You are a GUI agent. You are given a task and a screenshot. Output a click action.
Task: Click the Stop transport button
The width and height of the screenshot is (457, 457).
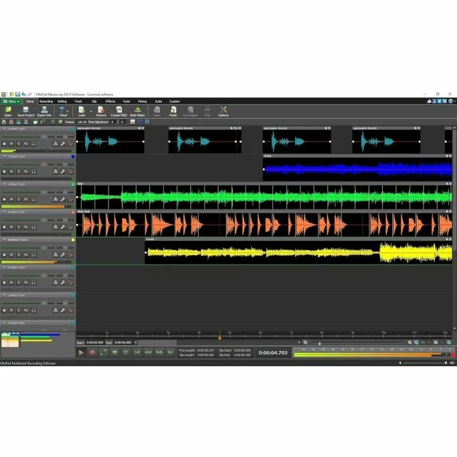coord(114,353)
